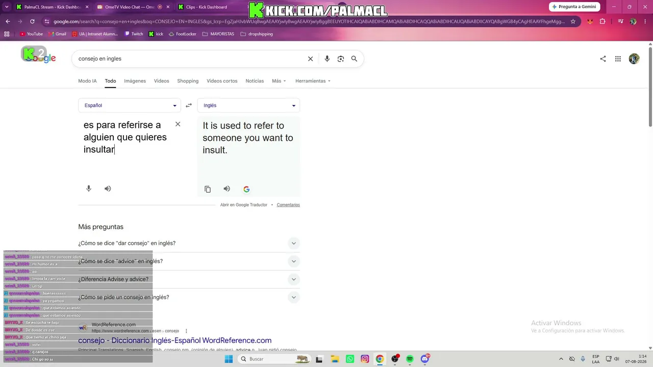Click the Comentarios feedback link
The image size is (653, 367).
288,205
